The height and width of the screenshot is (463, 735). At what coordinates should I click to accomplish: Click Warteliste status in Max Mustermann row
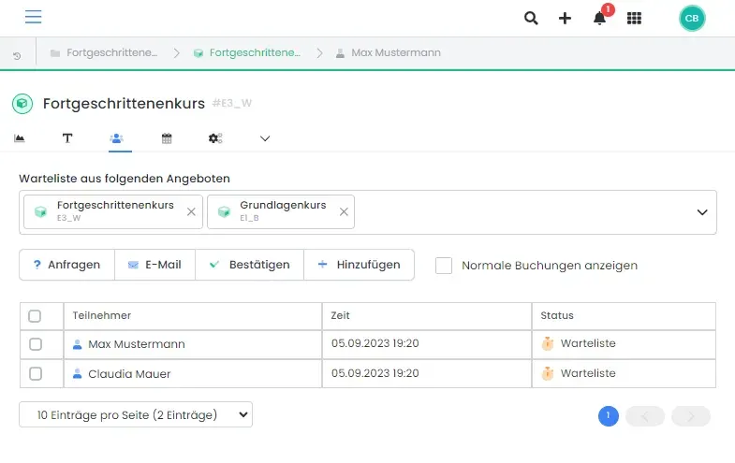588,343
